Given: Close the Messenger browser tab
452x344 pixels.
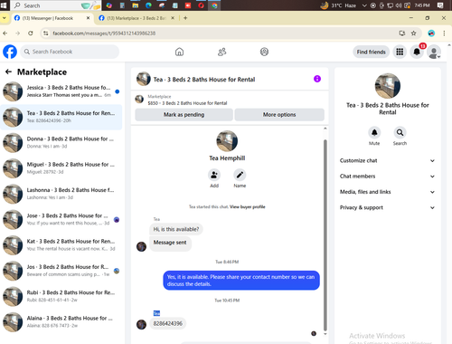Looking at the screenshot, I should coord(88,18).
